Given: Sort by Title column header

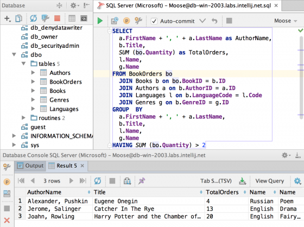Looking at the screenshot, I should coord(148,192).
